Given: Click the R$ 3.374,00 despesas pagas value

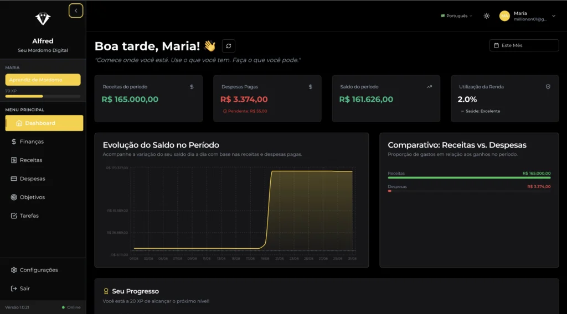Looking at the screenshot, I should point(244,100).
